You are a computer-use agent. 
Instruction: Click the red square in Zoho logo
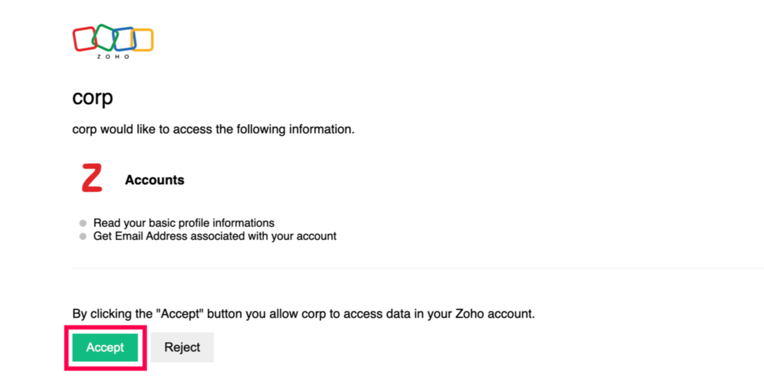tap(84, 39)
